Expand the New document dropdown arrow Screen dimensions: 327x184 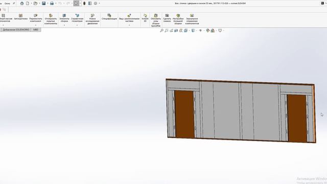(31, 4)
